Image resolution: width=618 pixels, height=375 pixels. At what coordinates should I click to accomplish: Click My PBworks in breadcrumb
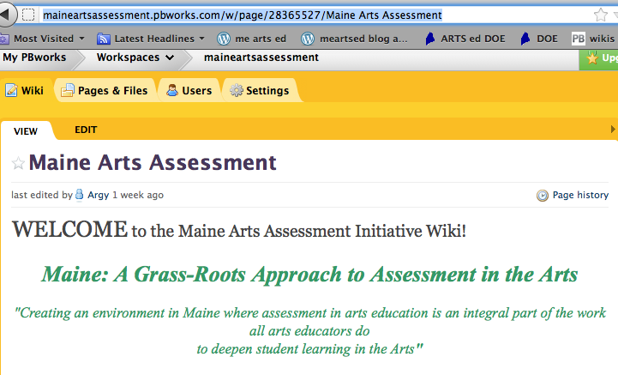coord(34,57)
